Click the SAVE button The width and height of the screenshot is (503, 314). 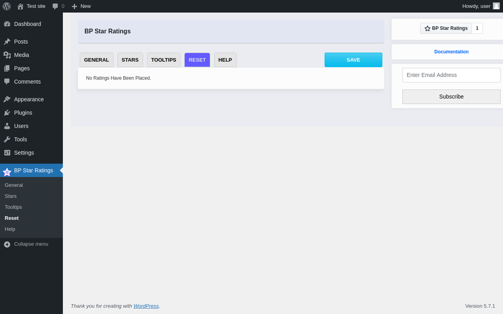click(353, 60)
